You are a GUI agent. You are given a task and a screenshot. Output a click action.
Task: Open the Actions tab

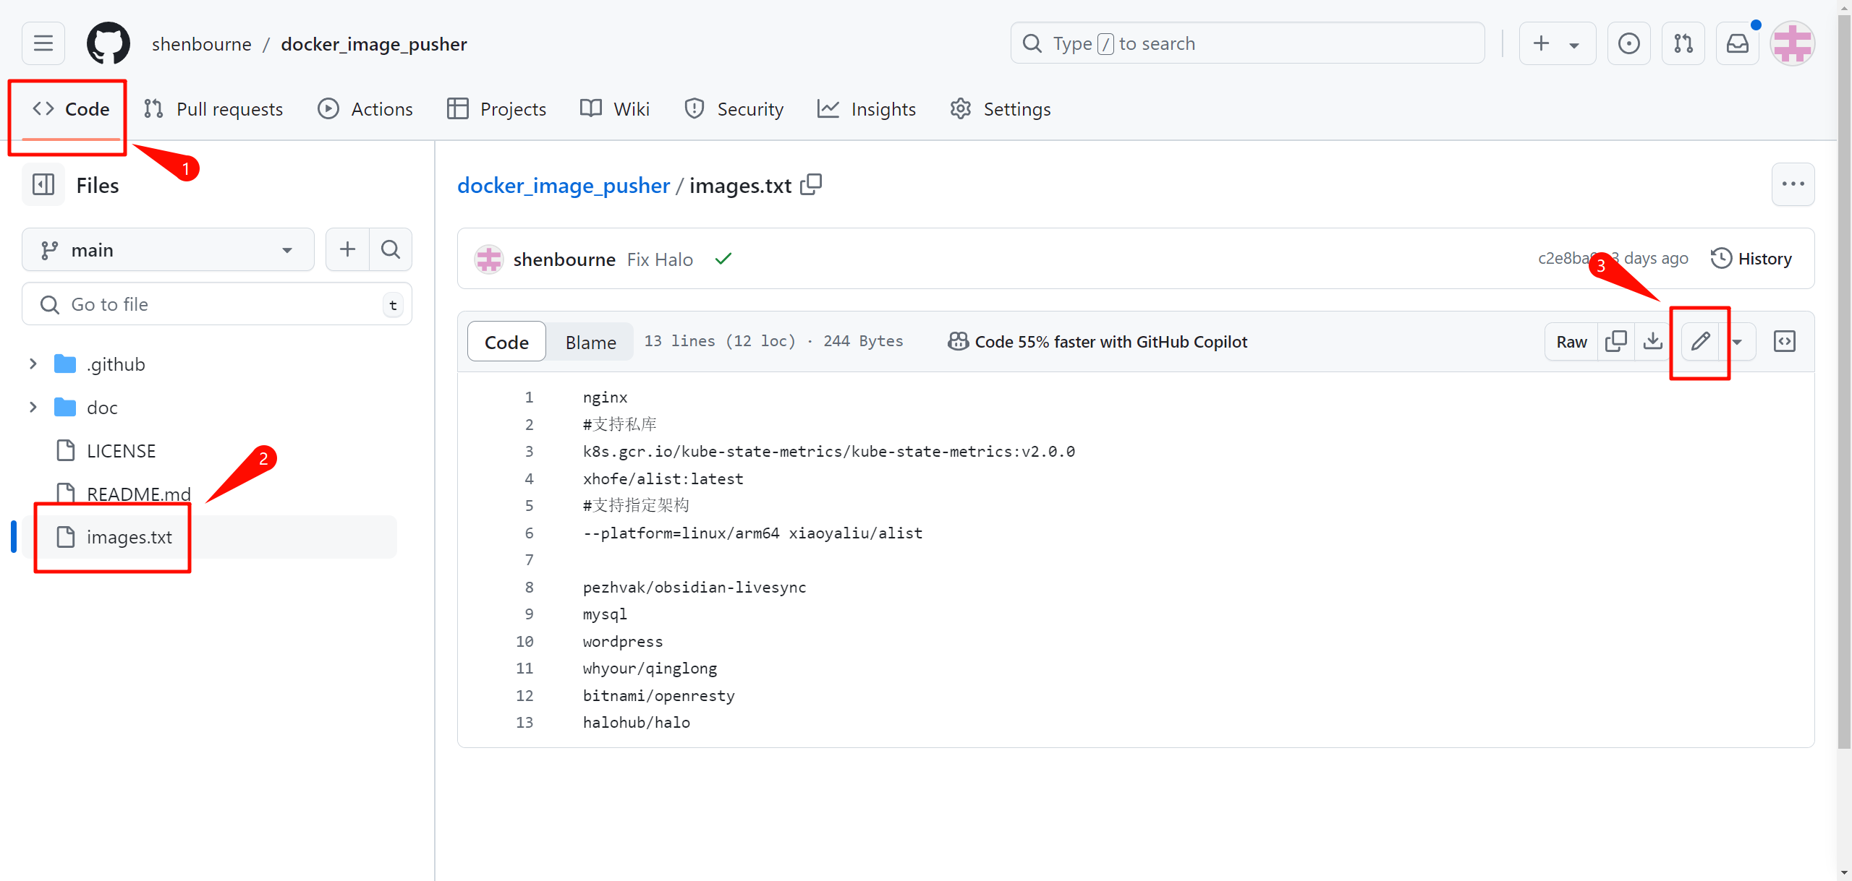365,108
